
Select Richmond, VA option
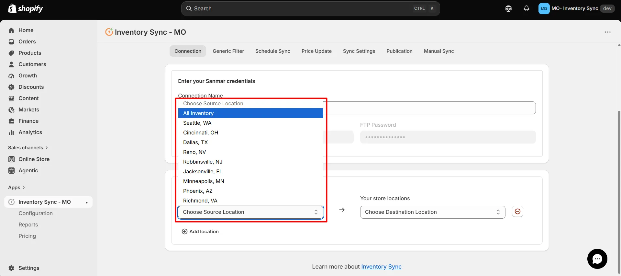250,201
